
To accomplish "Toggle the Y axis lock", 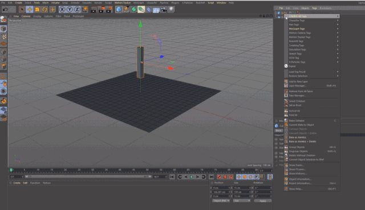I will [70, 9].
